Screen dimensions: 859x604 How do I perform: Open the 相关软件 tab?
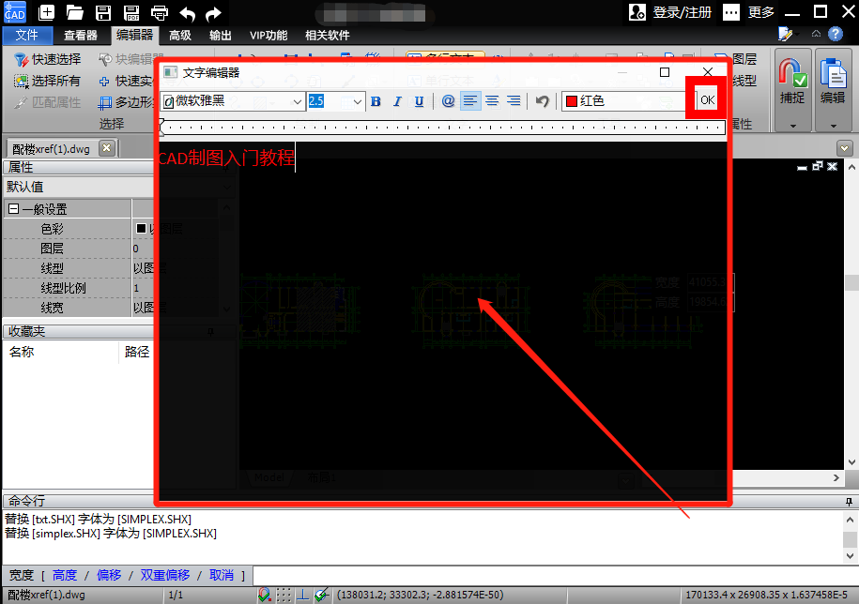(327, 36)
